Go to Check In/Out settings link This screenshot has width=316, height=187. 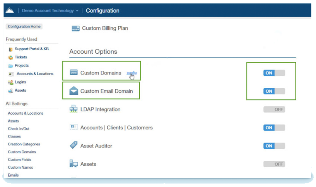(x=19, y=129)
